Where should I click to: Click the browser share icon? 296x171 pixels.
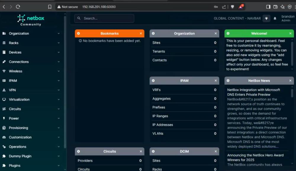tap(224, 7)
